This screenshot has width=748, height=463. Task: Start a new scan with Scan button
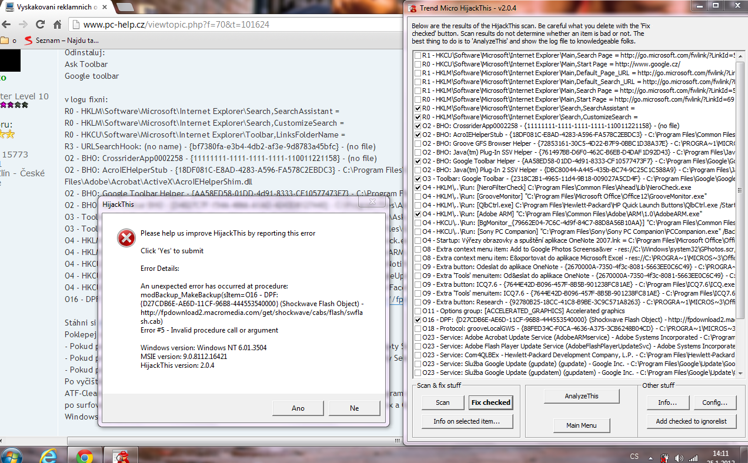coord(443,402)
